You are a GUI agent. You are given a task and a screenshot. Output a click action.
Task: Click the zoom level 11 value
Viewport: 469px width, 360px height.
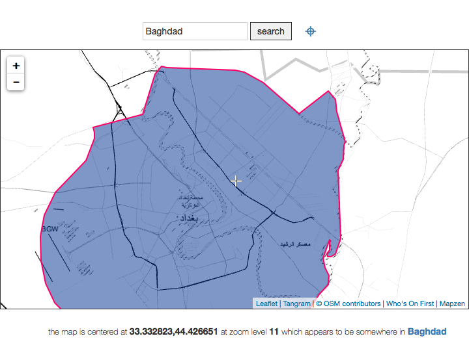click(274, 331)
